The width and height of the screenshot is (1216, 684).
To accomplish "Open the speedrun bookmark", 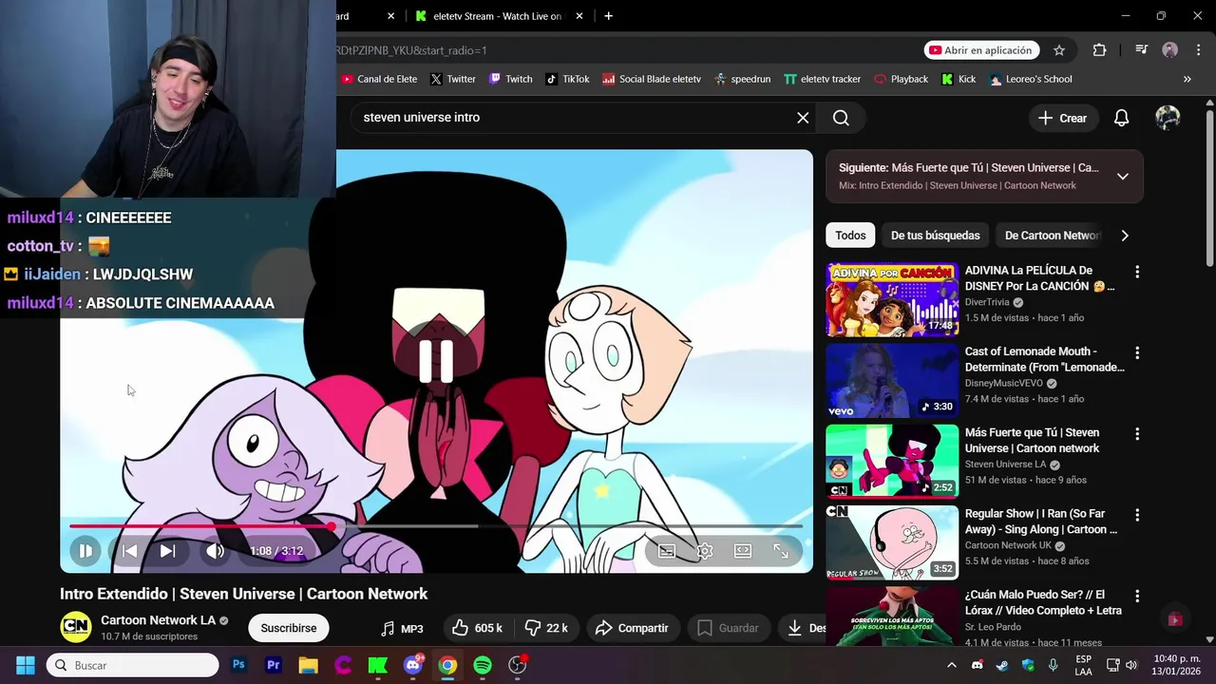I will pos(742,79).
